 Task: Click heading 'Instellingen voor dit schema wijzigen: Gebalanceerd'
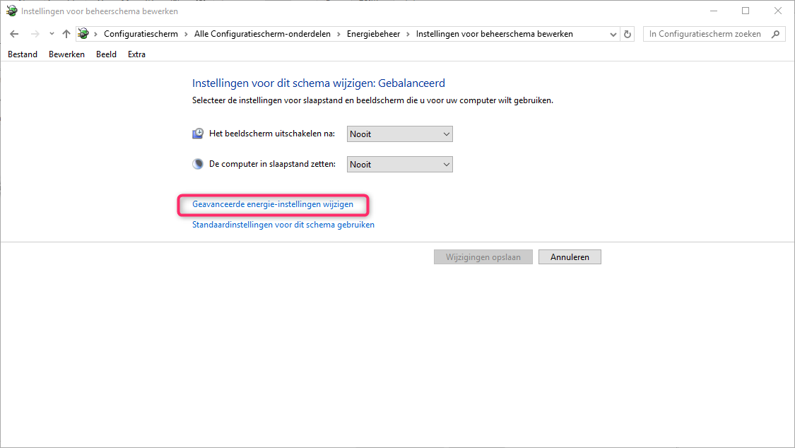pyautogui.click(x=319, y=83)
